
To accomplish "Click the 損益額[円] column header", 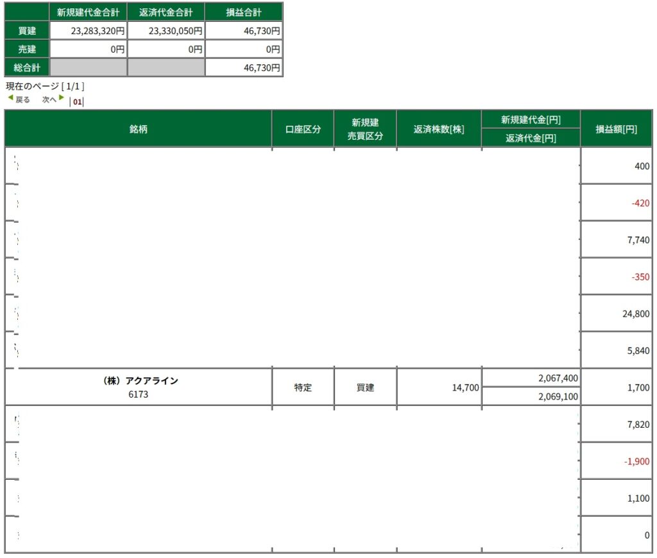I will [x=616, y=129].
